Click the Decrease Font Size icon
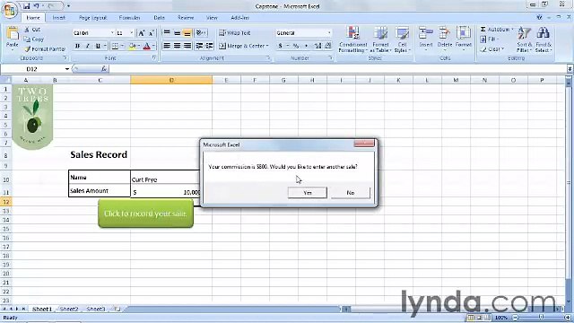Viewport: 574px width, 323px height. click(x=152, y=33)
